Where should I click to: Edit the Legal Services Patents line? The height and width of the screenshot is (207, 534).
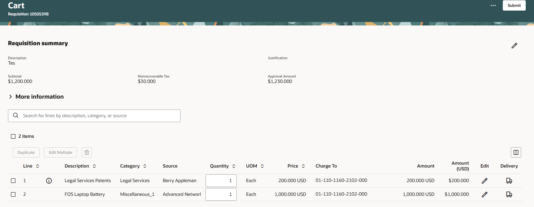pos(484,181)
